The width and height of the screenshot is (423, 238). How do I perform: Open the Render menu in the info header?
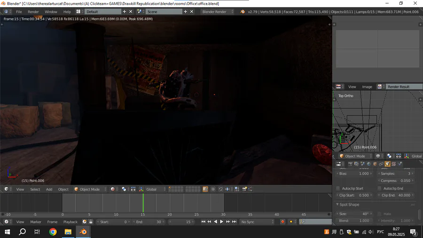(x=33, y=12)
